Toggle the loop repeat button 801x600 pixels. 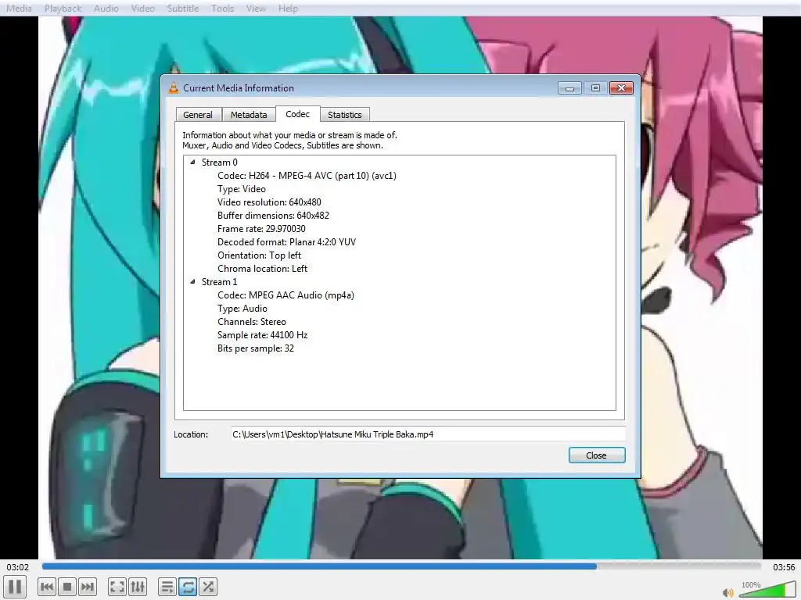(188, 587)
